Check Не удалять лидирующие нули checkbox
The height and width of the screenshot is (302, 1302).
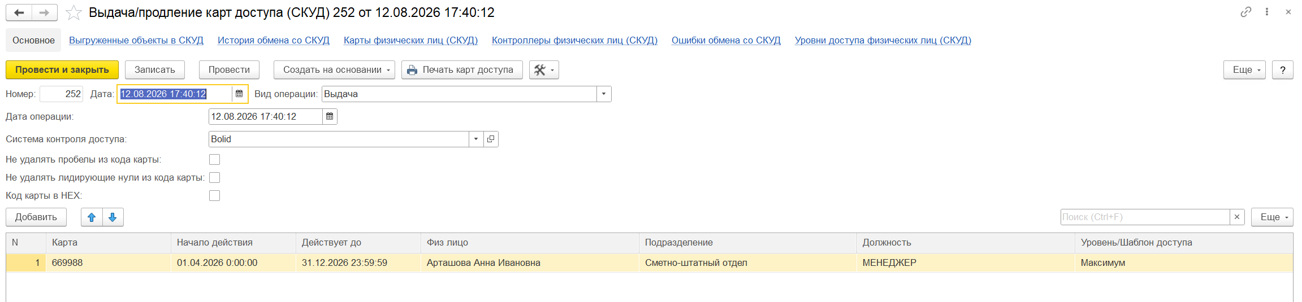tap(214, 177)
